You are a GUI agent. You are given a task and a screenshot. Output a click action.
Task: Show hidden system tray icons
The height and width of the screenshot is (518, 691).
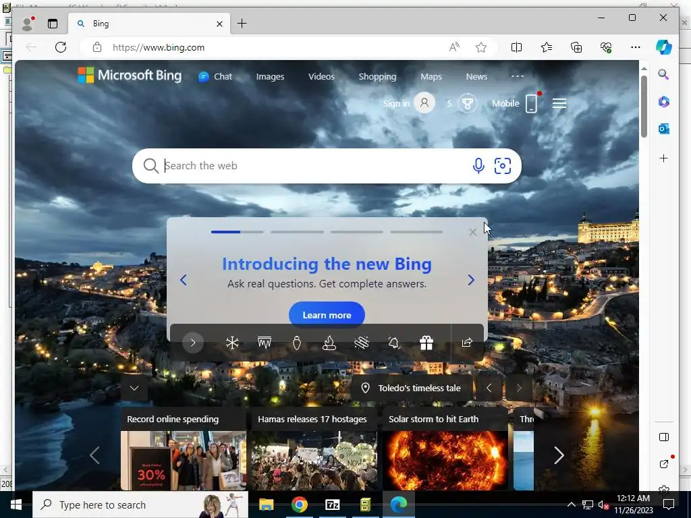[x=571, y=505]
